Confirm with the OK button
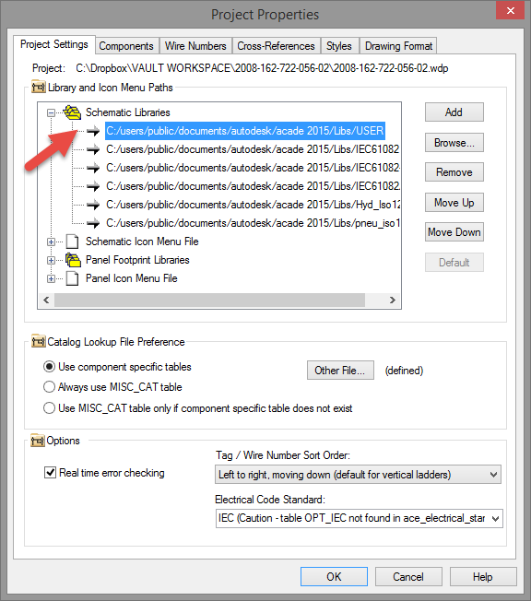The height and width of the screenshot is (601, 531). click(x=334, y=576)
